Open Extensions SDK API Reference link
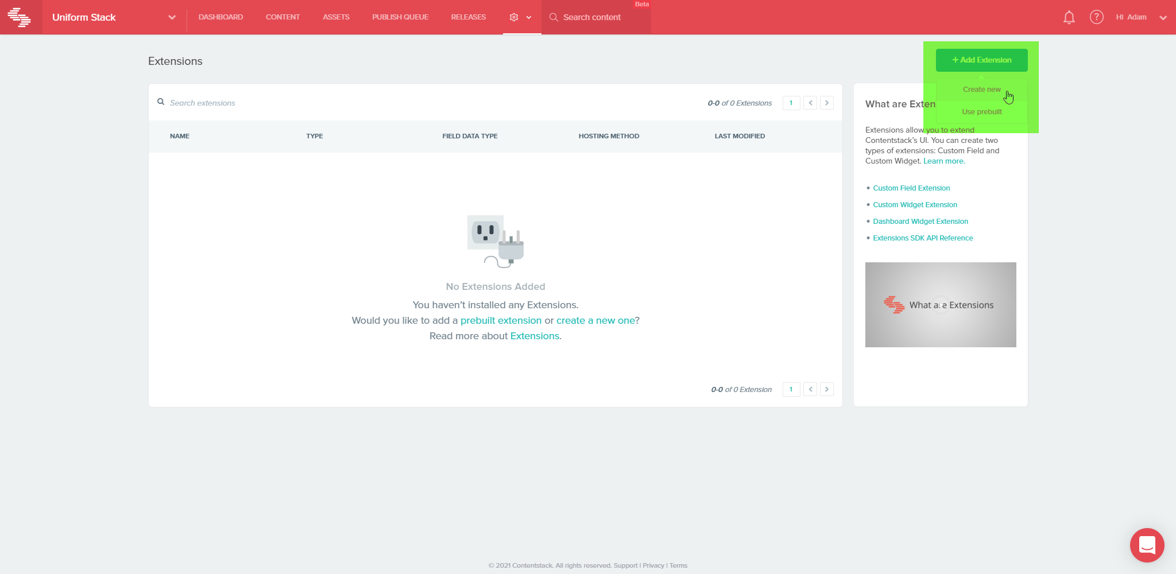 [x=923, y=238]
